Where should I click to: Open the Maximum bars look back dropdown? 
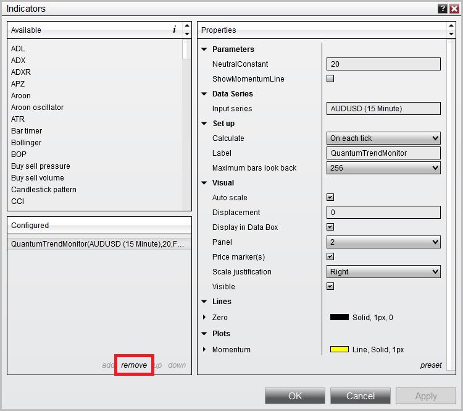(x=383, y=167)
